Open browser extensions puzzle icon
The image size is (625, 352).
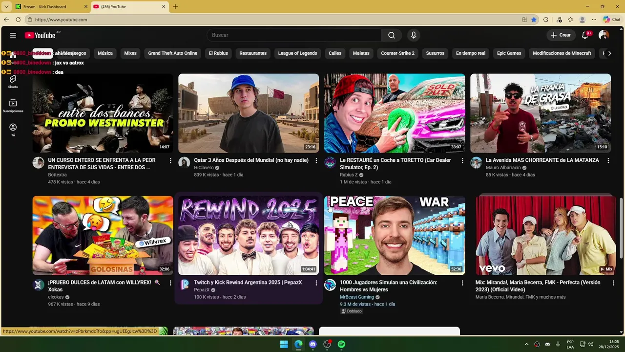tap(545, 20)
